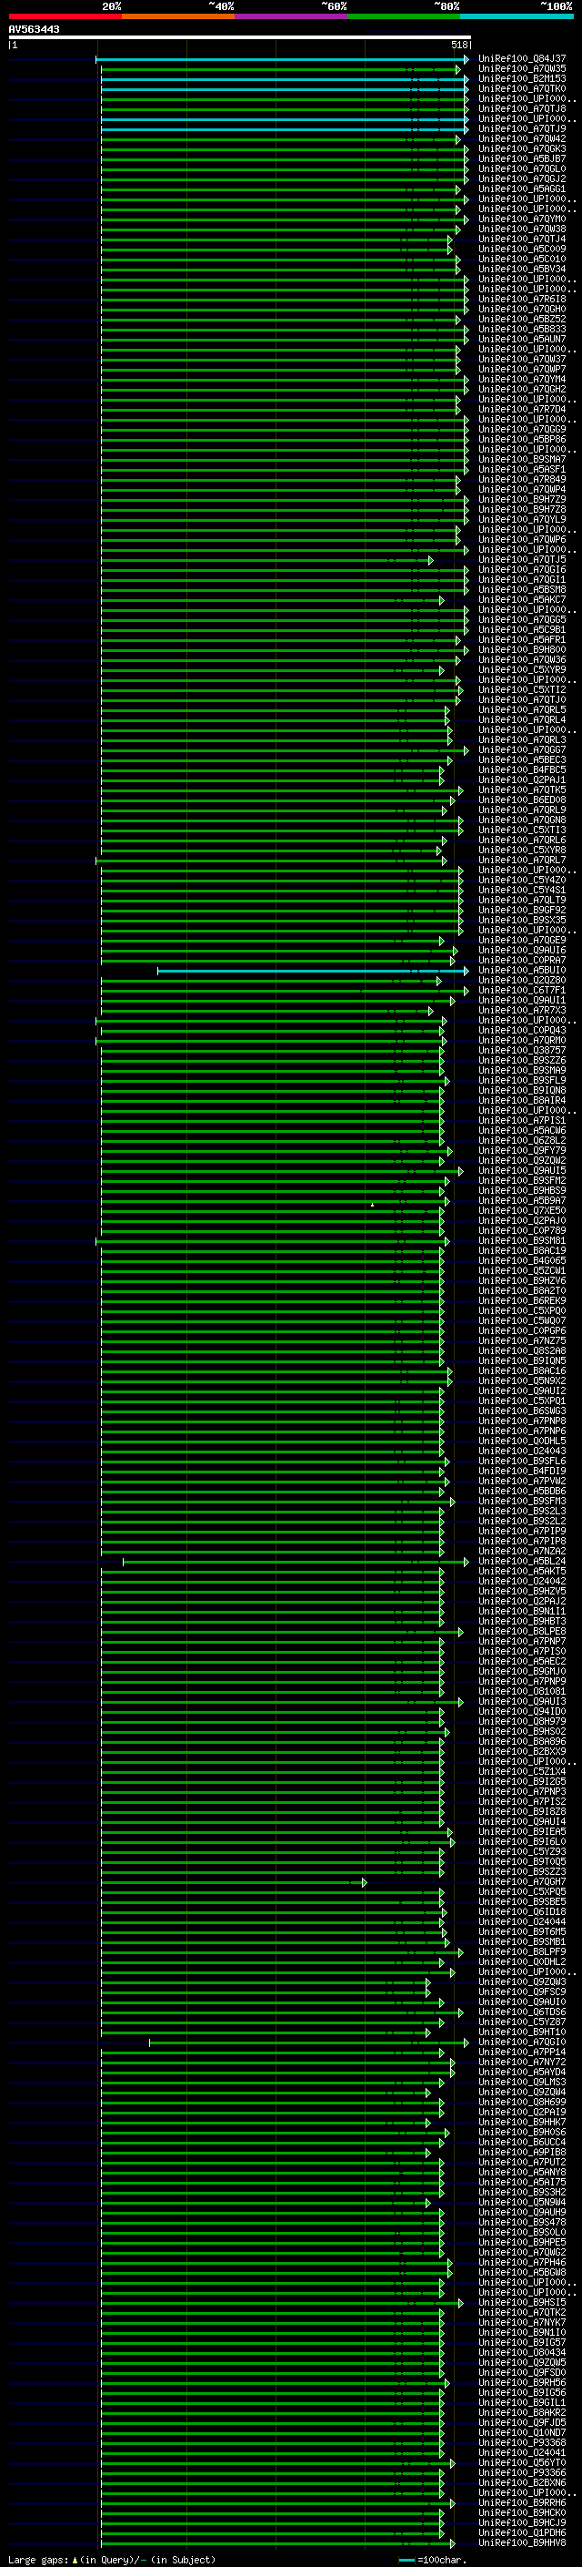Click hit label UniRef100_Q38757
This screenshot has height=2567, width=582.
pyautogui.click(x=522, y=1050)
